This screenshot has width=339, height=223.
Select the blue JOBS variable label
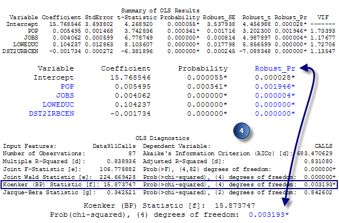pyautogui.click(x=65, y=95)
